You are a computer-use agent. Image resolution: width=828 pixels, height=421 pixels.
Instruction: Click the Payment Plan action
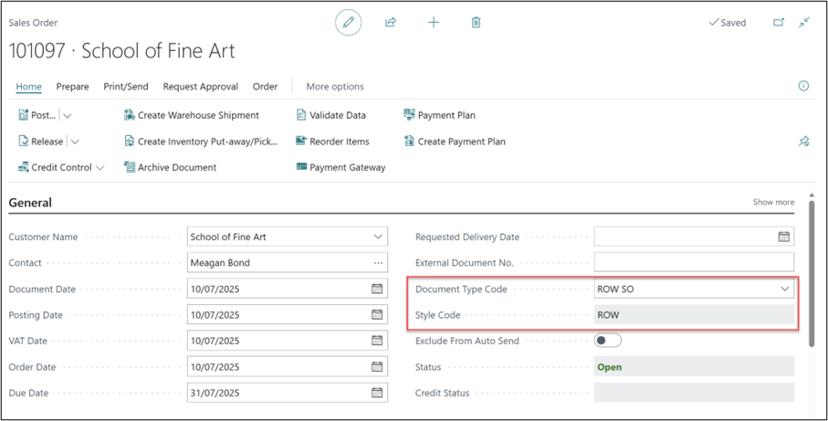point(439,115)
